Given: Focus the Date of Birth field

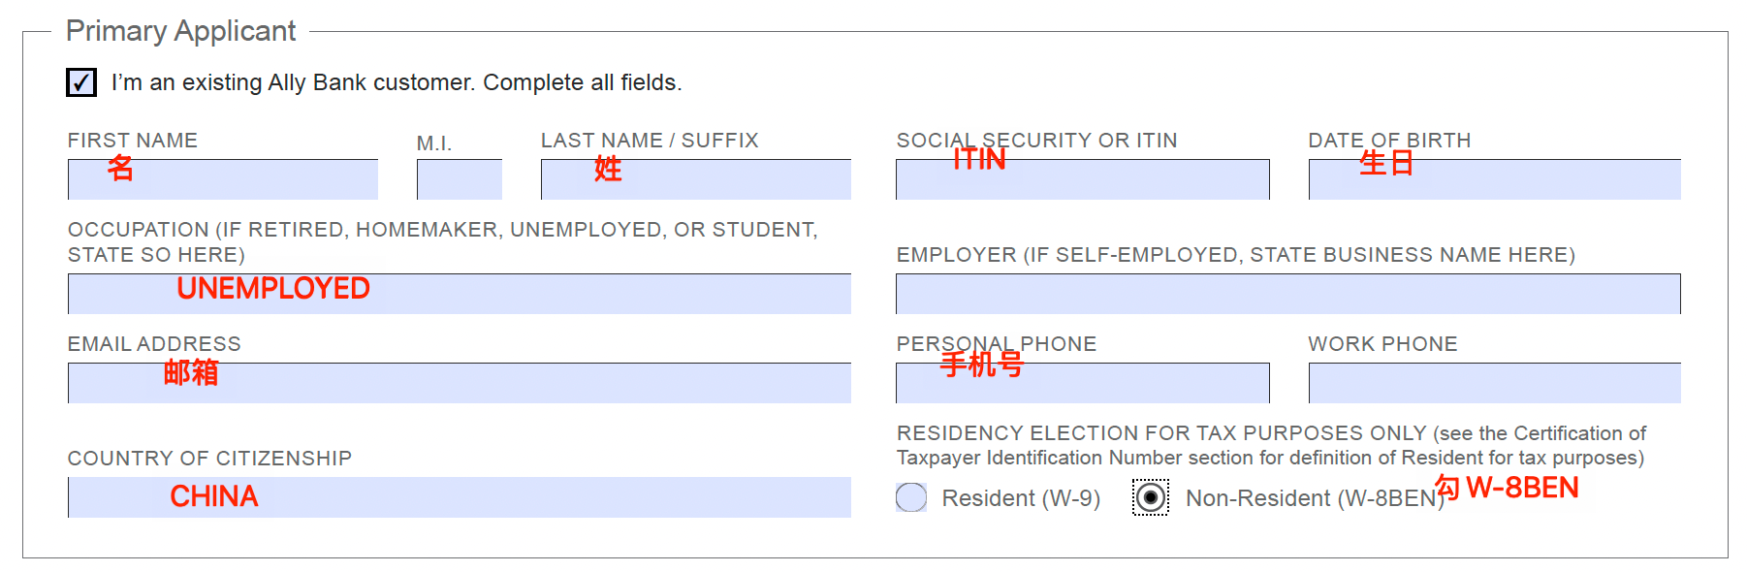Looking at the screenshot, I should pyautogui.click(x=1494, y=180).
